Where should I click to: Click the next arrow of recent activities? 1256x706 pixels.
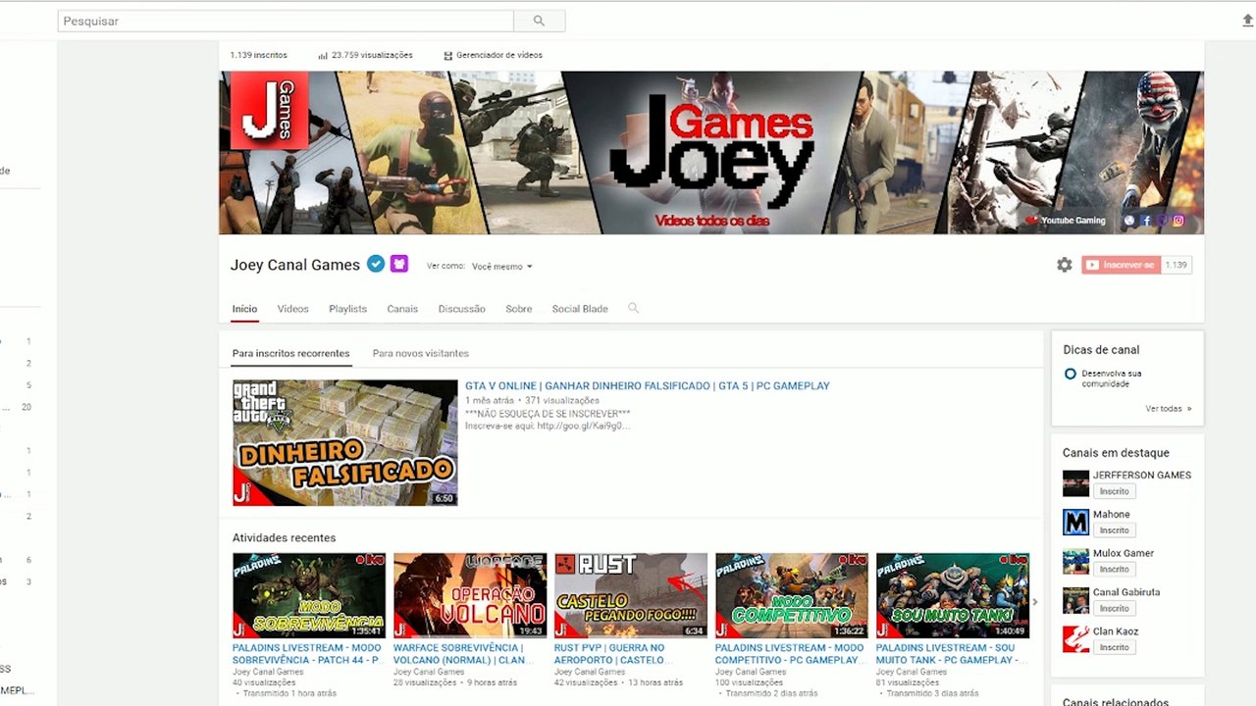pyautogui.click(x=1034, y=602)
